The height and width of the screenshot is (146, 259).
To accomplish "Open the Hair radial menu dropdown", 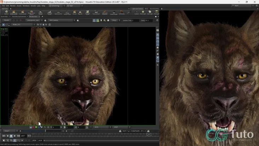I will [x=75, y=6].
